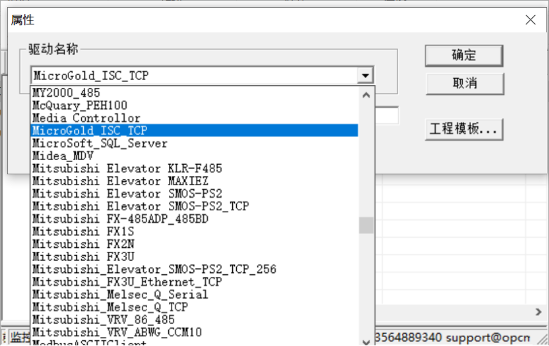This screenshot has width=549, height=346.
Task: Choose Mitsubishi FX-485ADP_485BD driver
Action: click(x=195, y=219)
